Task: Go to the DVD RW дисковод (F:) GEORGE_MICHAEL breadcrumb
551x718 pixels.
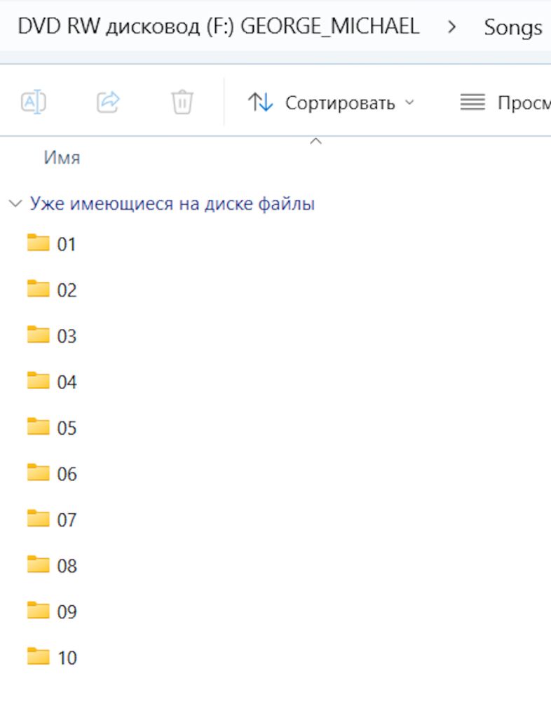Action: pos(218,26)
